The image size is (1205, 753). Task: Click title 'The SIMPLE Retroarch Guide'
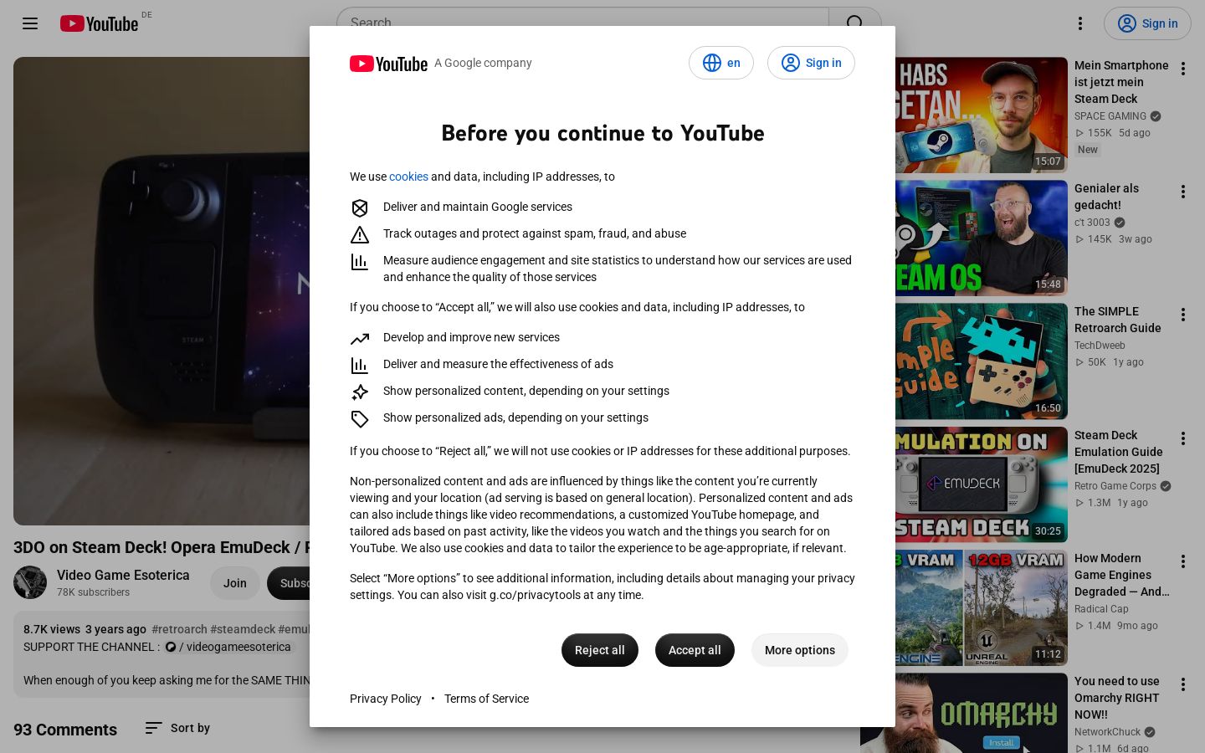1118,320
